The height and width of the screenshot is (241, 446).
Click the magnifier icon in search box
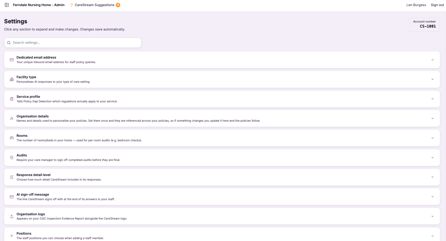tap(9, 43)
